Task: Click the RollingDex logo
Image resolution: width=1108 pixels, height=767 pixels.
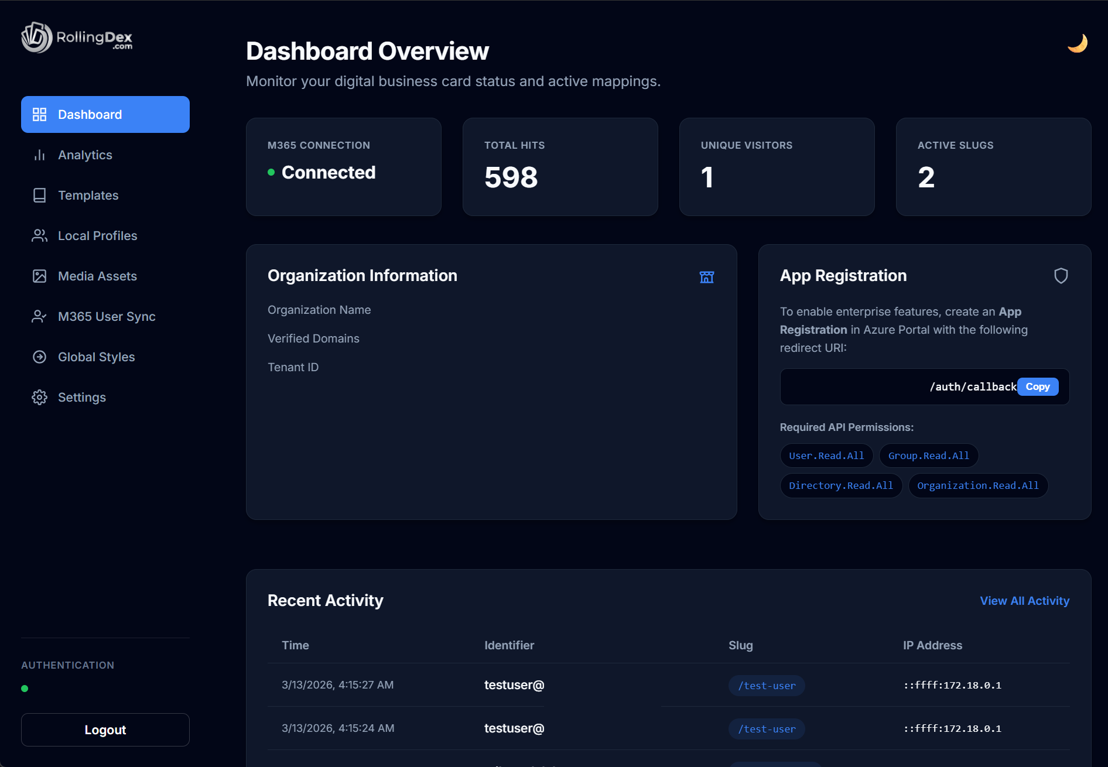Action: click(x=76, y=37)
